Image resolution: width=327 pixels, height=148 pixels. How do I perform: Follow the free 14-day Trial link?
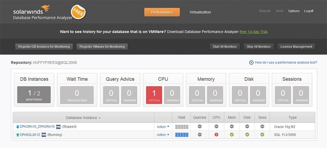(x=254, y=32)
